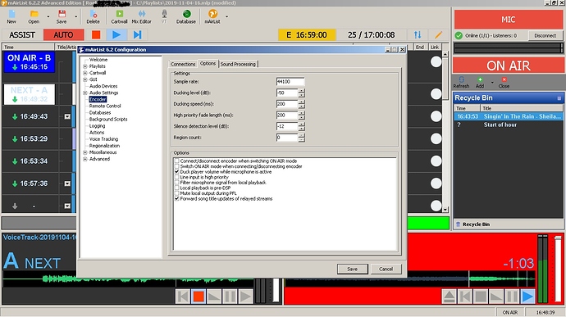The image size is (566, 317).
Task: Click the VT microphone toolbar icon
Action: point(164,16)
